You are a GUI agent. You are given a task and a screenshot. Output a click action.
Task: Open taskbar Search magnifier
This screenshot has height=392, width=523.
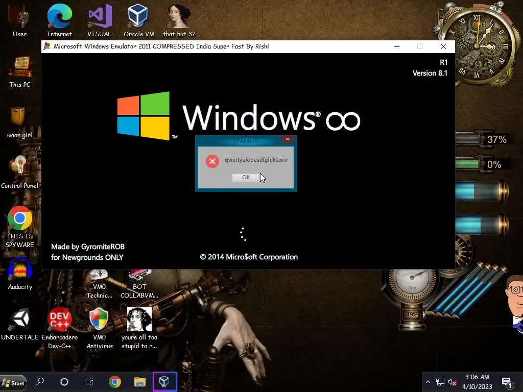40,382
